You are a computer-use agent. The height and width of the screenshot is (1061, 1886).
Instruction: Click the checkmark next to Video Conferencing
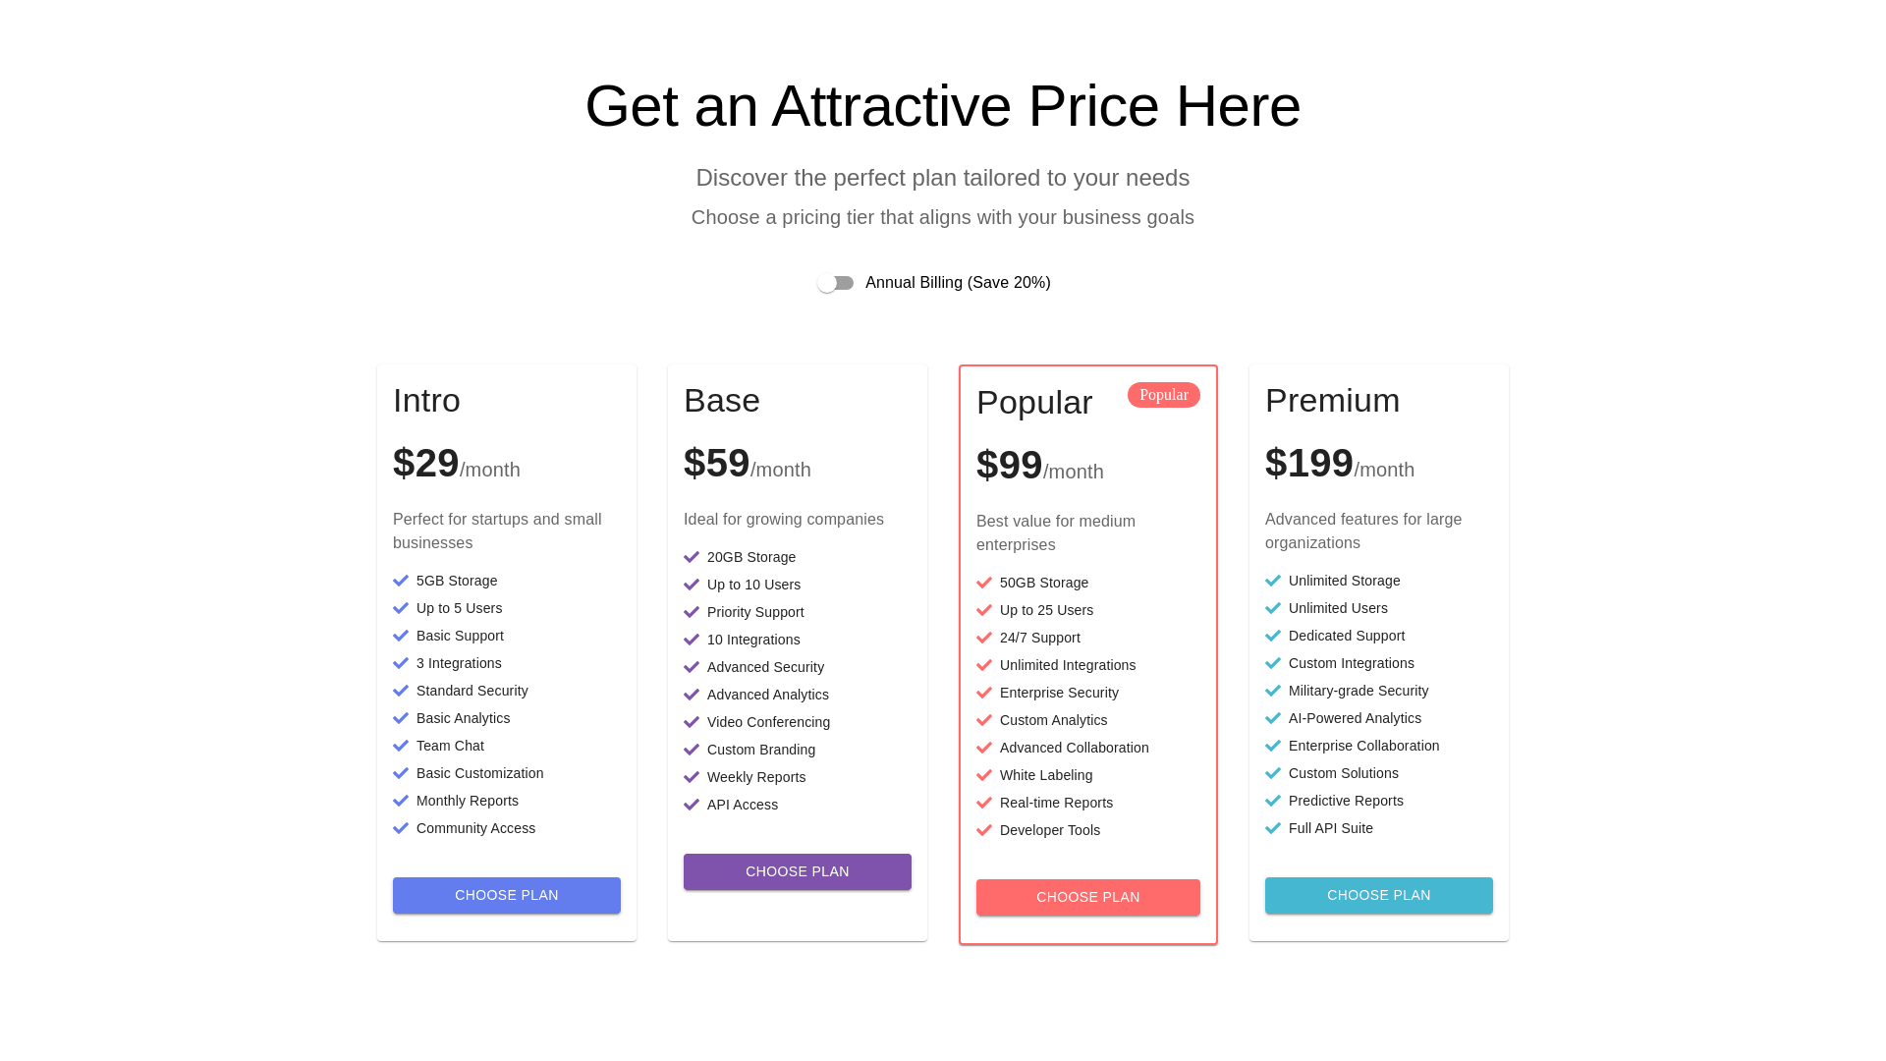[x=692, y=722]
